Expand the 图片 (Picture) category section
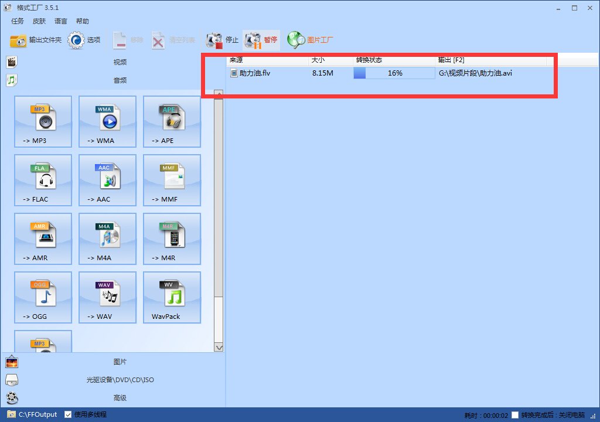Image resolution: width=600 pixels, height=422 pixels. (120, 362)
